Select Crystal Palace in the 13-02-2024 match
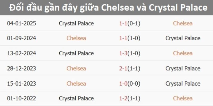This screenshot has height=106, width=213. pyautogui.click(x=76, y=53)
